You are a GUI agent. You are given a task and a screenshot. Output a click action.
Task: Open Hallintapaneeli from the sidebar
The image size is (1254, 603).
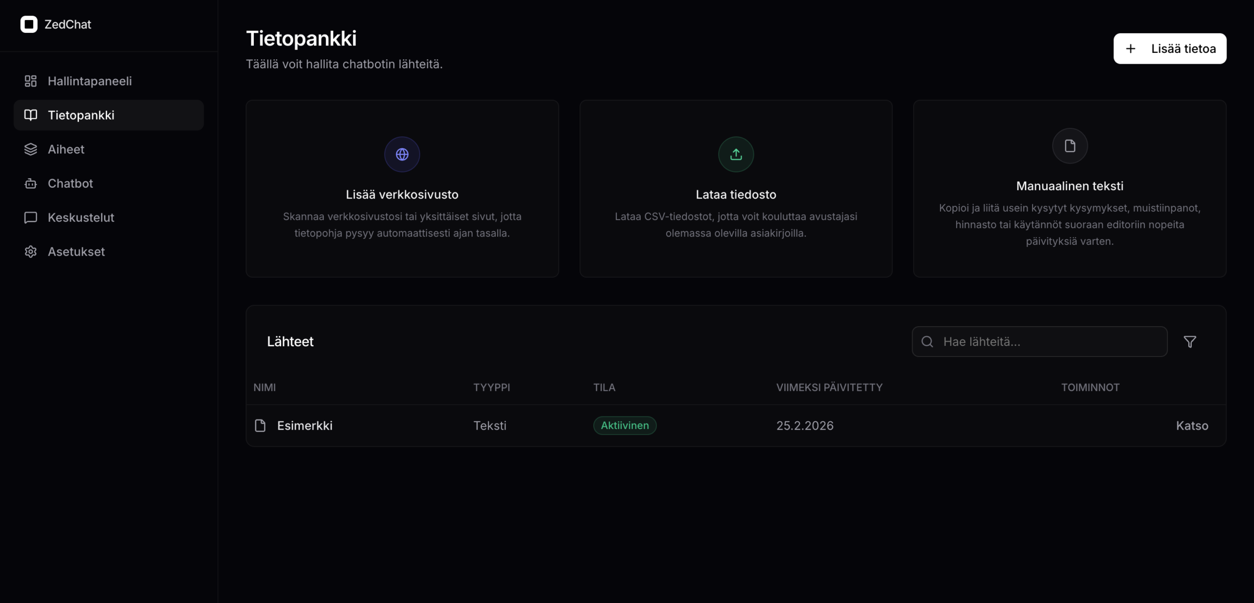click(x=89, y=81)
